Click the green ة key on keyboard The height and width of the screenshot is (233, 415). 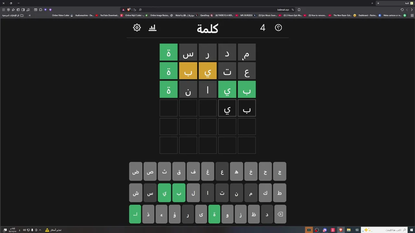(x=214, y=214)
